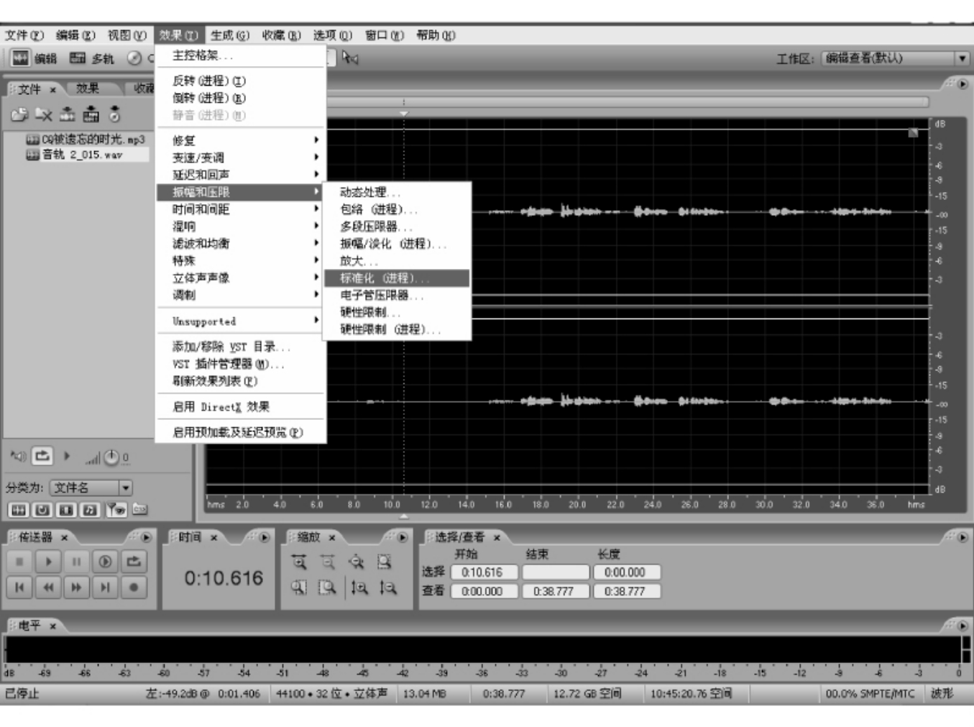This screenshot has height=727, width=974.
Task: Close the 文件 panel tab
Action: 52,90
